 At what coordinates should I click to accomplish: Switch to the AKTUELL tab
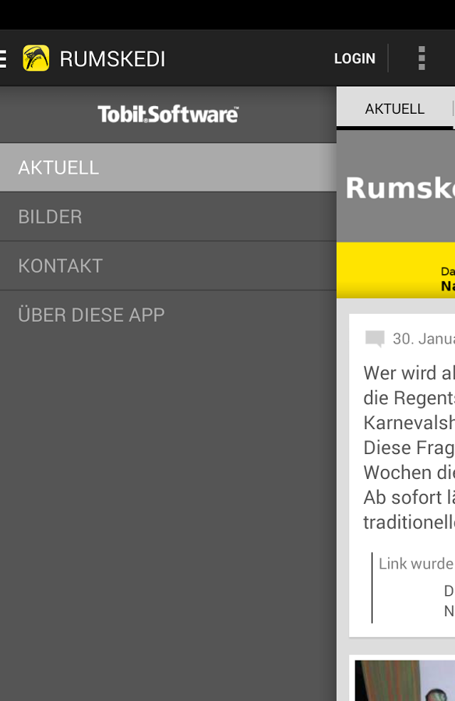point(394,108)
